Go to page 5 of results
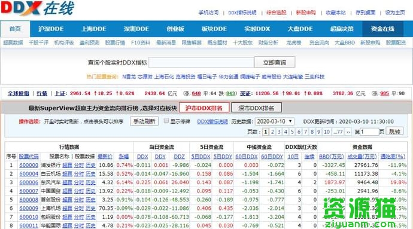413x229 pixels. pyautogui.click(x=292, y=132)
